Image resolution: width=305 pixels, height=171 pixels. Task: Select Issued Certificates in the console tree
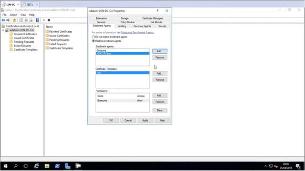click(24, 38)
